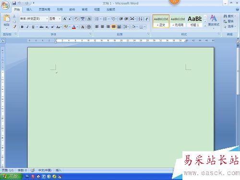
Task: Apply text highlight color
Action: pyautogui.click(x=66, y=27)
